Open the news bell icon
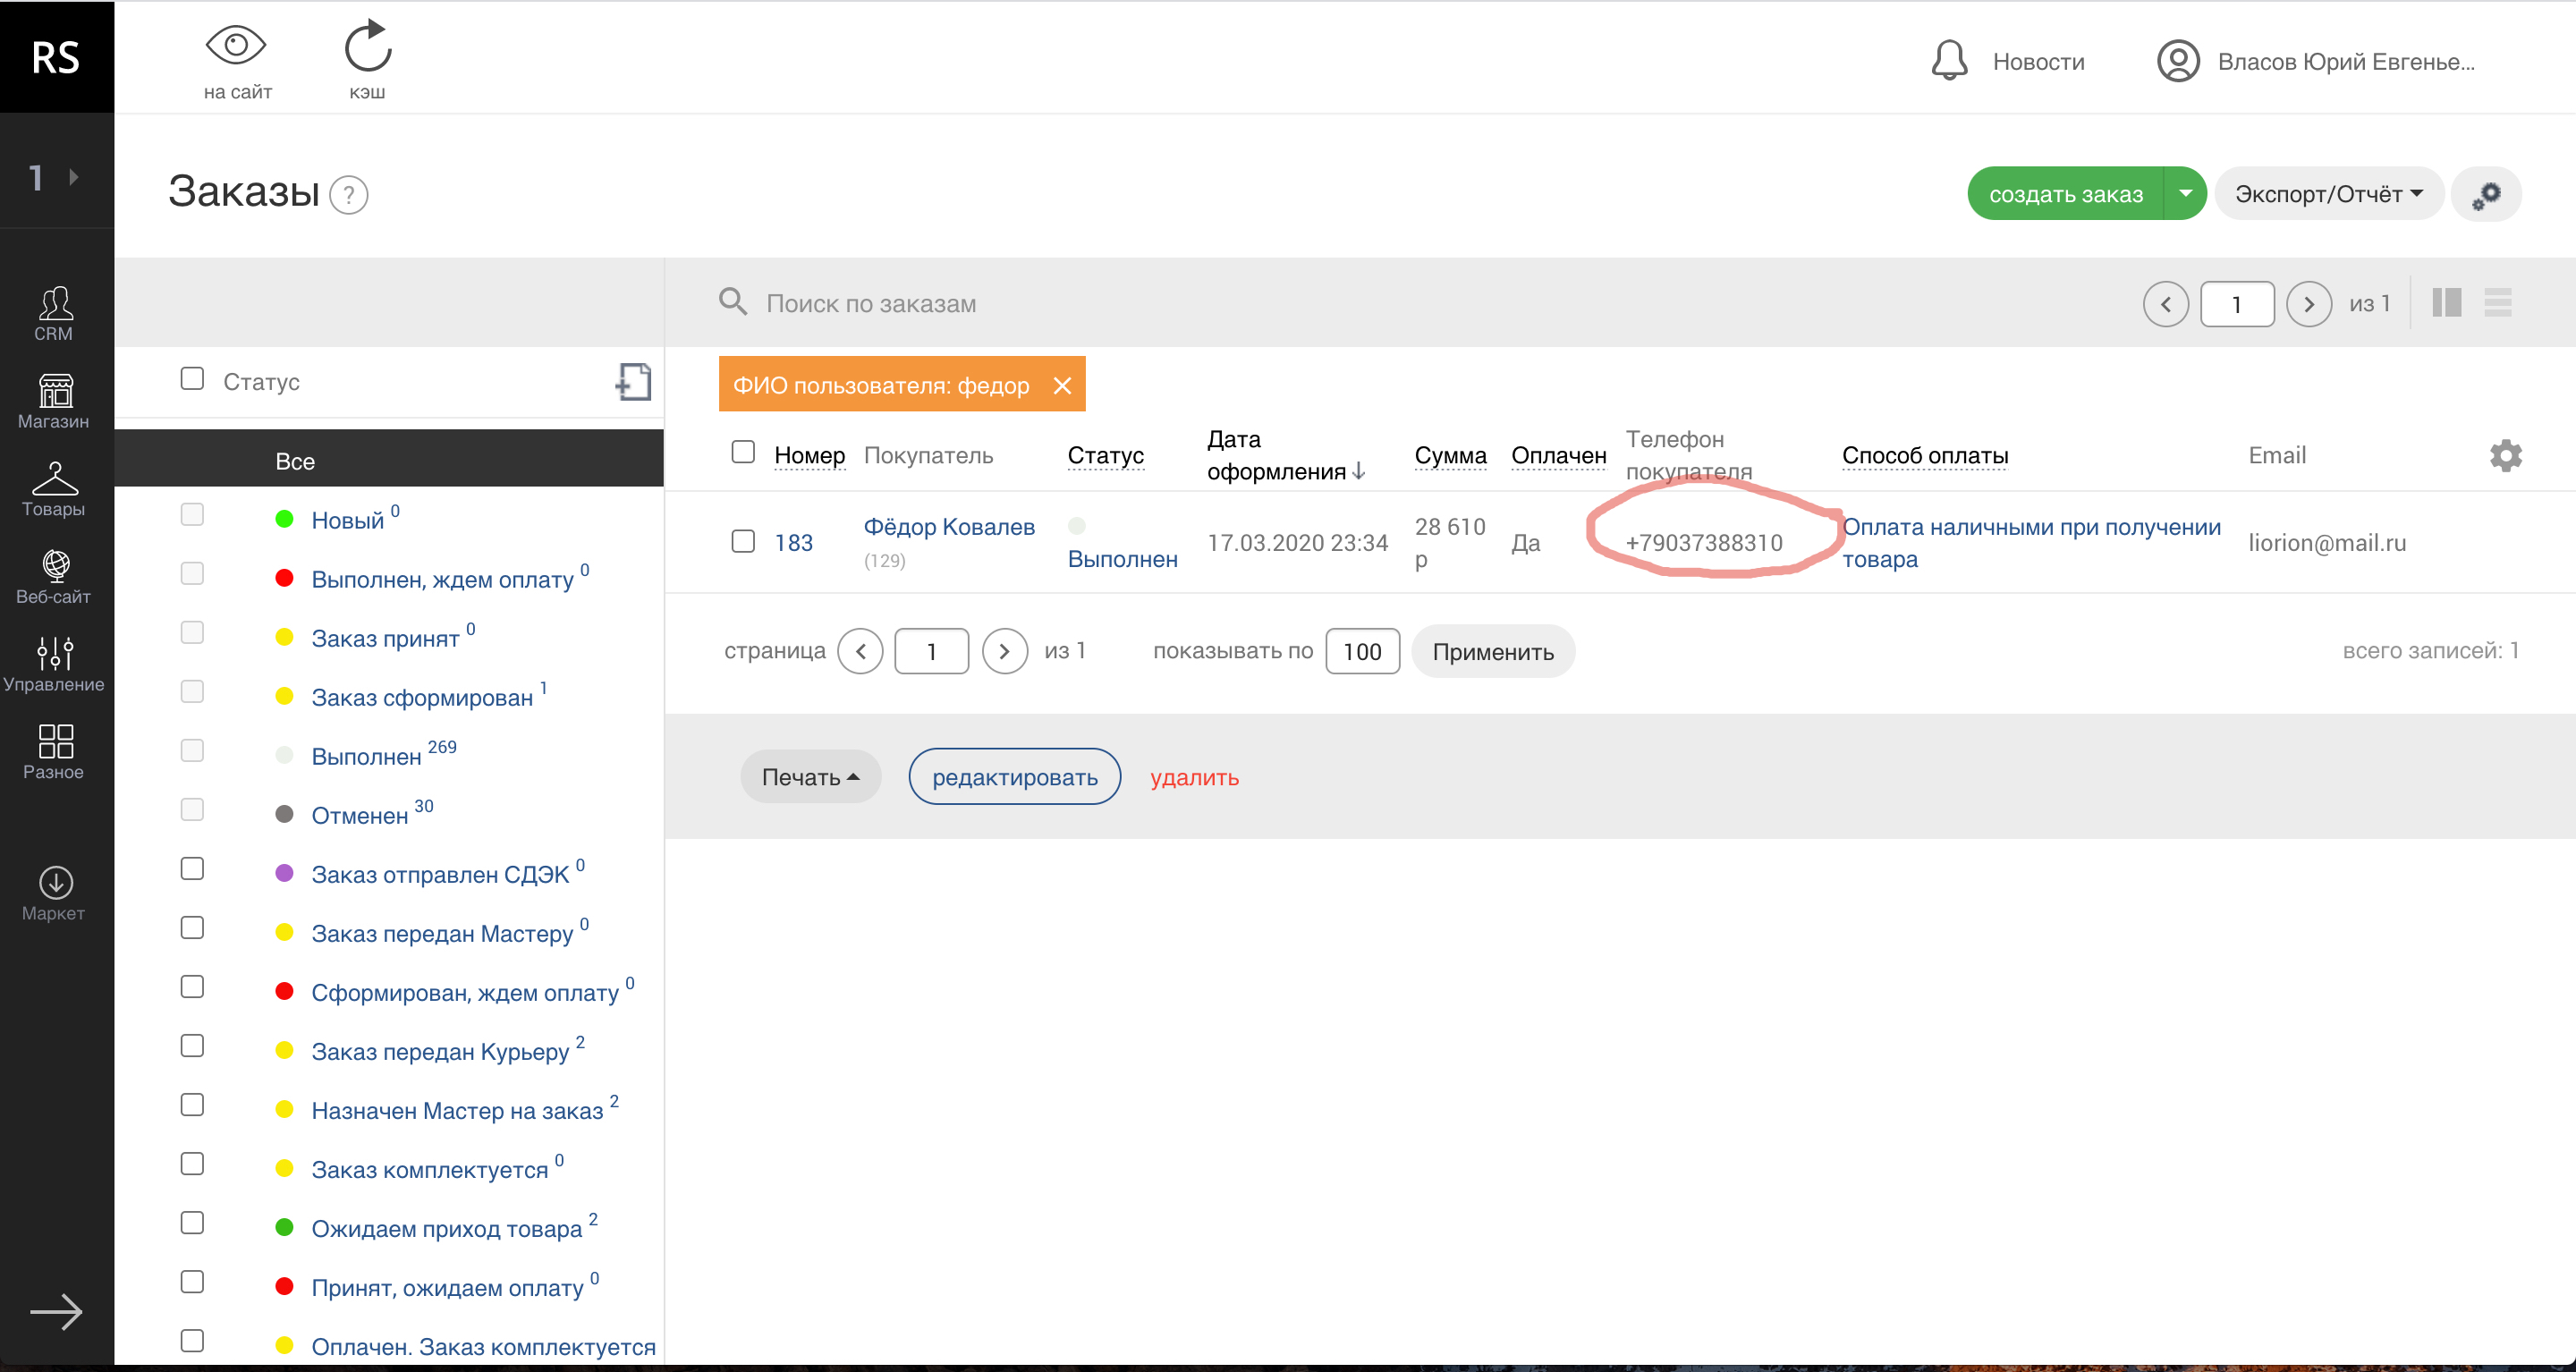 [1948, 61]
